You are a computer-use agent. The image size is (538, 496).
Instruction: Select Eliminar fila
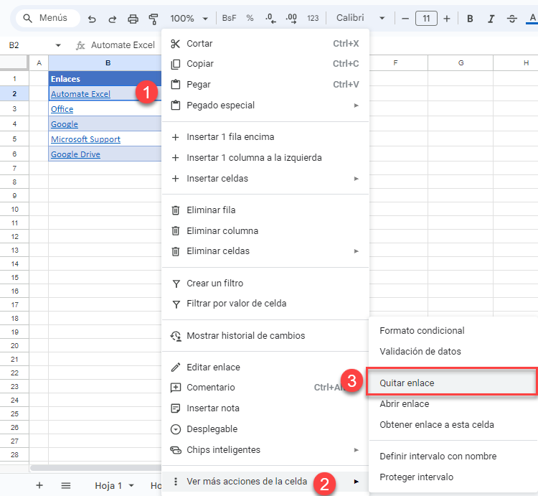pyautogui.click(x=265, y=210)
